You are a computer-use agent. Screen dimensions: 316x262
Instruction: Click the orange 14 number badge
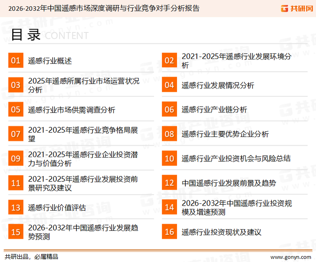[x=169, y=207]
